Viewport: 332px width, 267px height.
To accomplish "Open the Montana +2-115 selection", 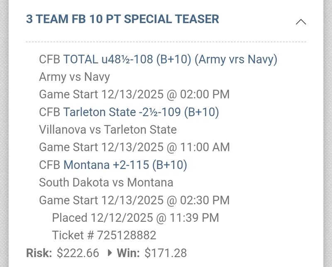I will pyautogui.click(x=125, y=165).
